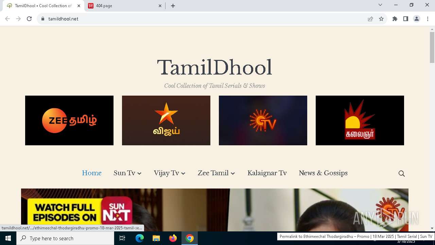The height and width of the screenshot is (245, 435).
Task: Open the Extensions puzzle icon
Action: (x=395, y=19)
